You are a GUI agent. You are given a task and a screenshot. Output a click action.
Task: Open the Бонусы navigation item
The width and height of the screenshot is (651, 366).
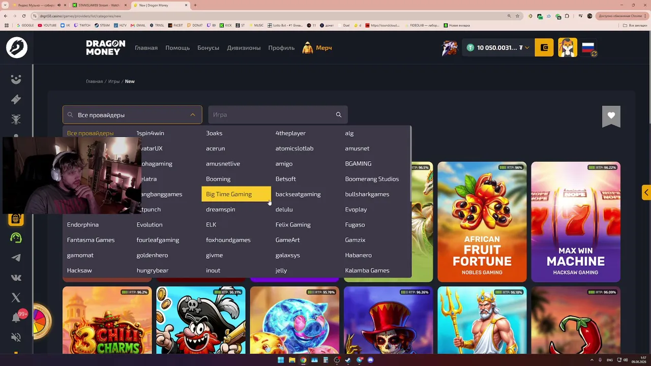point(208,48)
